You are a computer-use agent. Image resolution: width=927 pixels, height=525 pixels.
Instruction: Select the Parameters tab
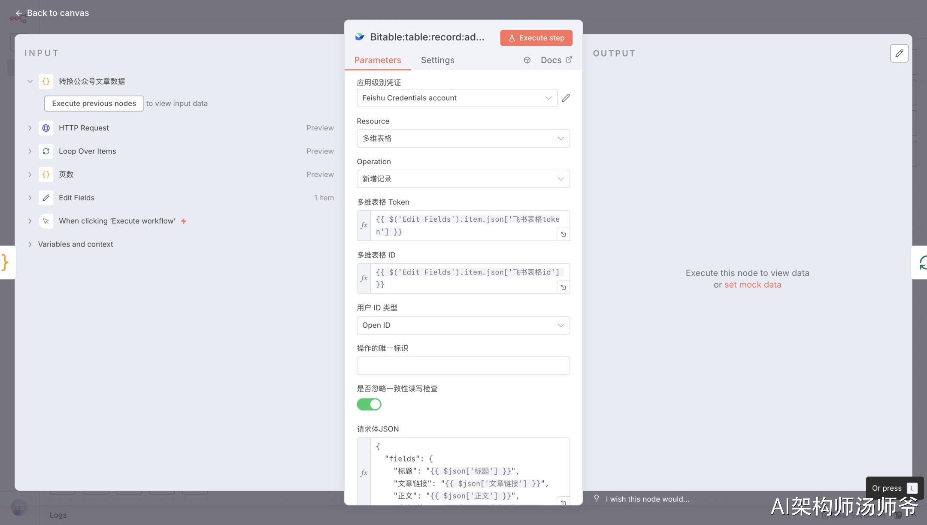[377, 60]
